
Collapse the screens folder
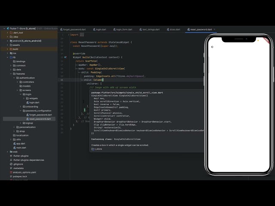pos(17,90)
